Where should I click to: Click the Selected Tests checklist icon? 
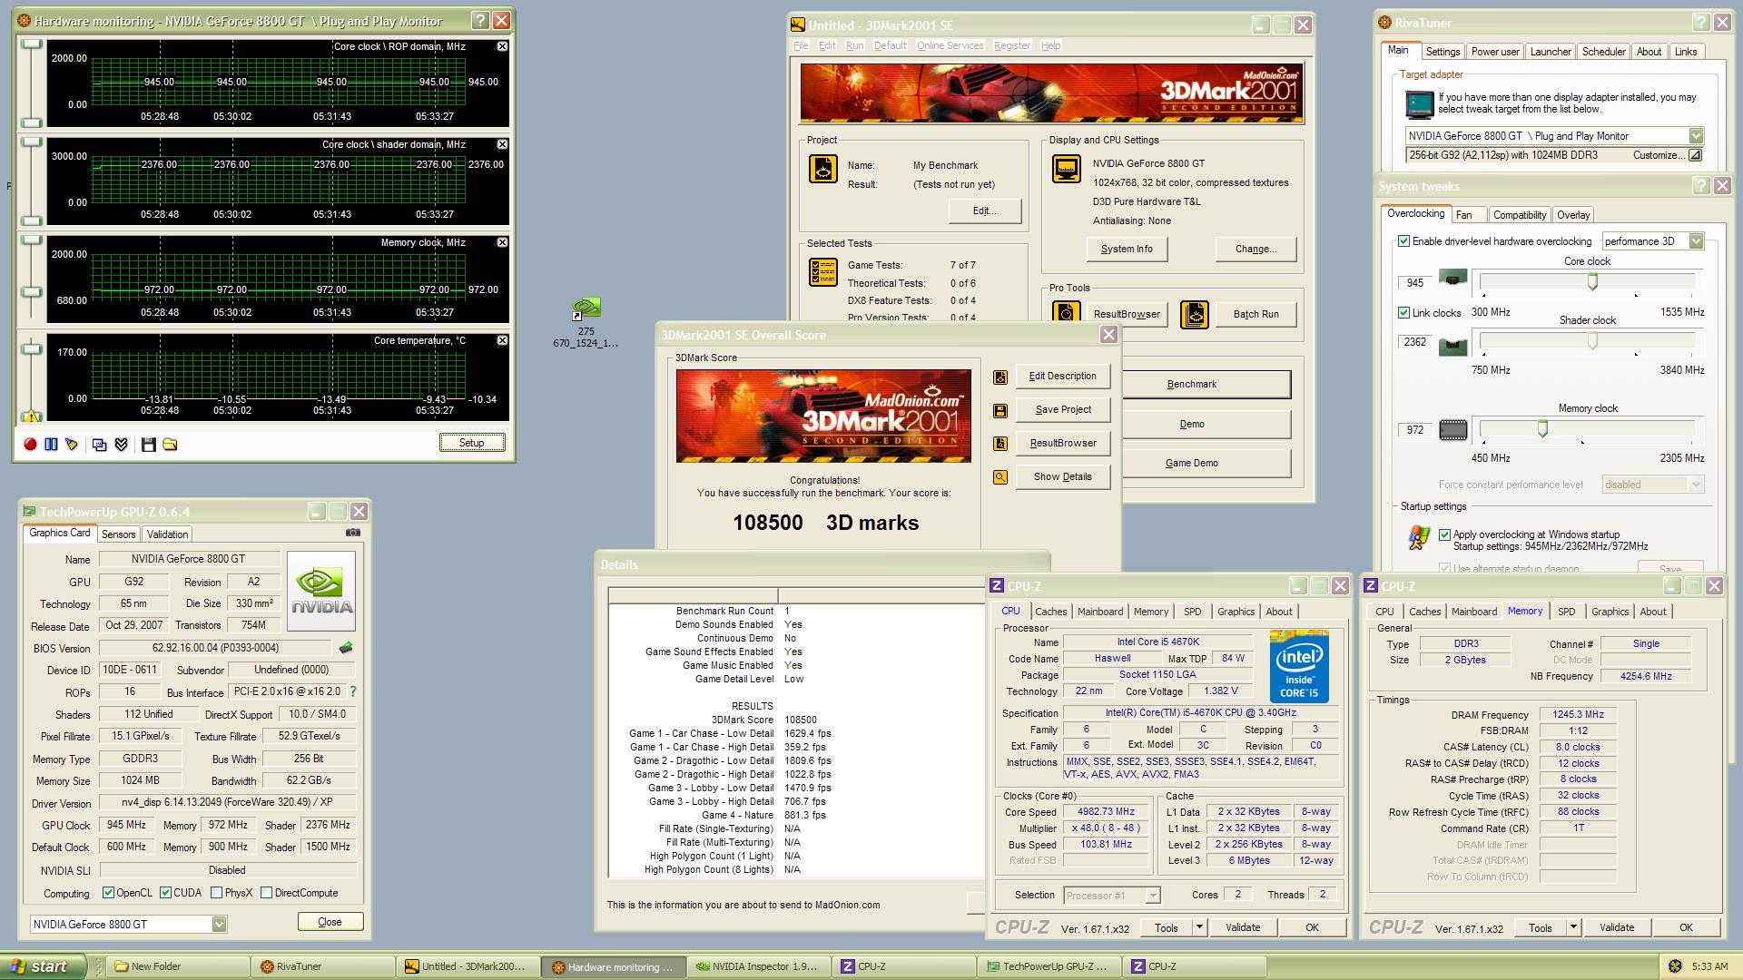(x=823, y=272)
